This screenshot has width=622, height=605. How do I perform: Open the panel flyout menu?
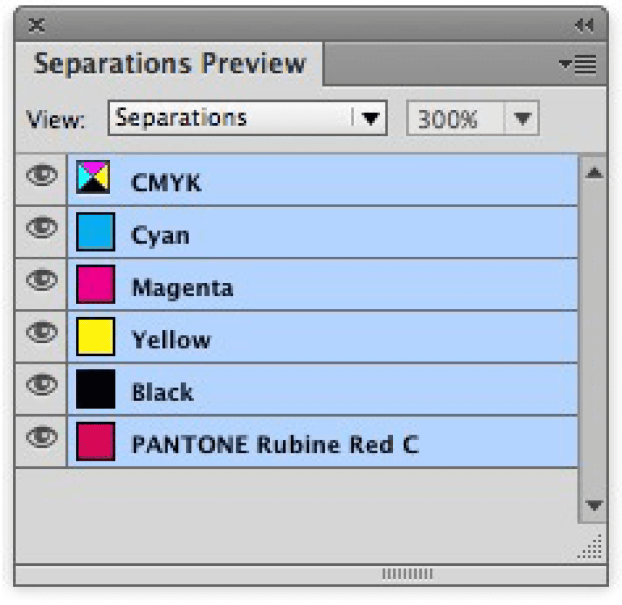[x=578, y=64]
